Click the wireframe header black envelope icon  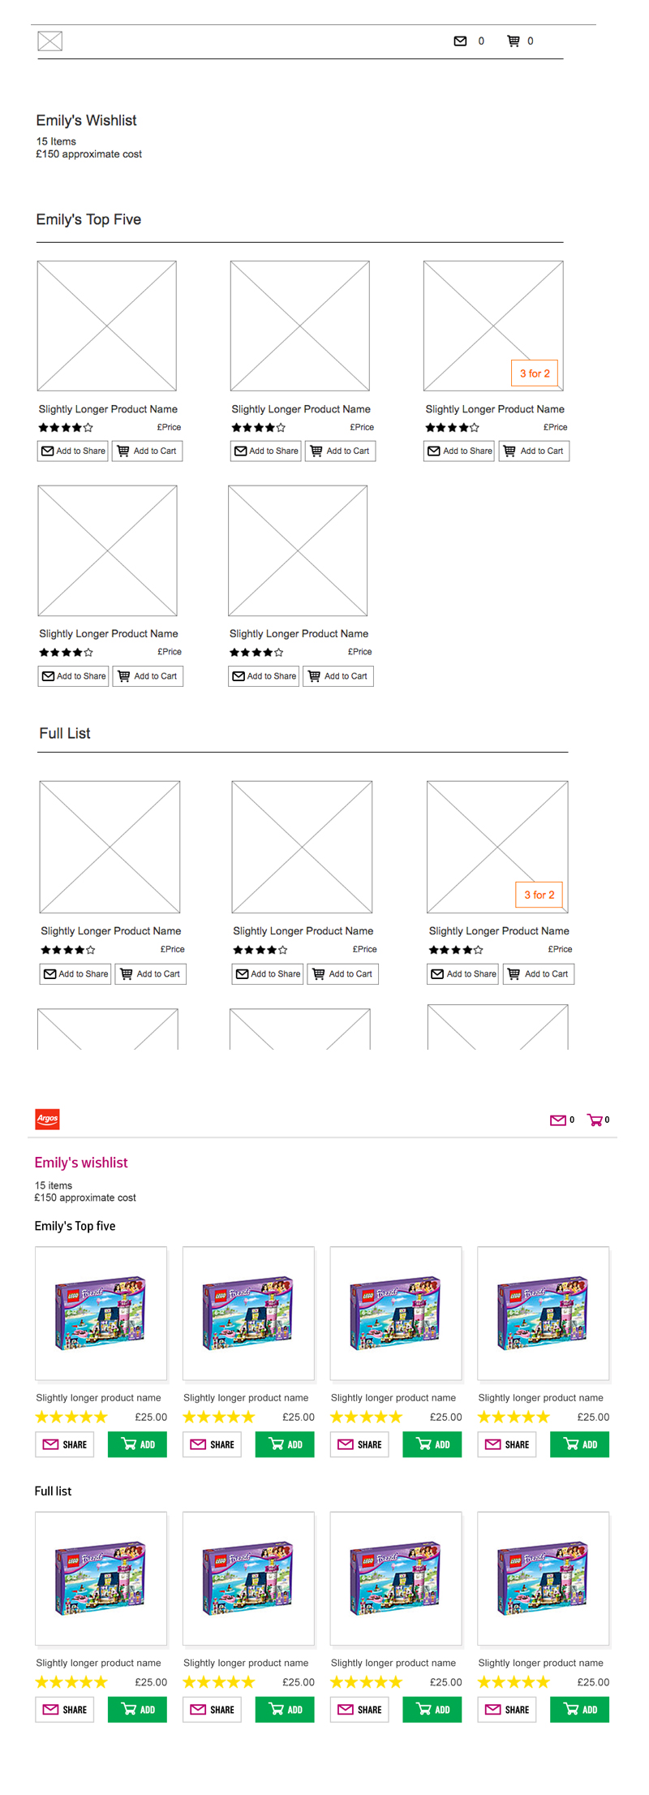tap(460, 41)
